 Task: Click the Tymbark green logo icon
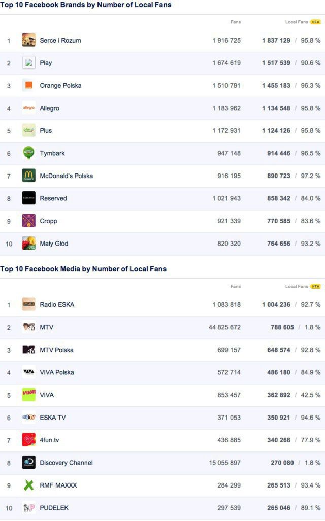point(29,153)
